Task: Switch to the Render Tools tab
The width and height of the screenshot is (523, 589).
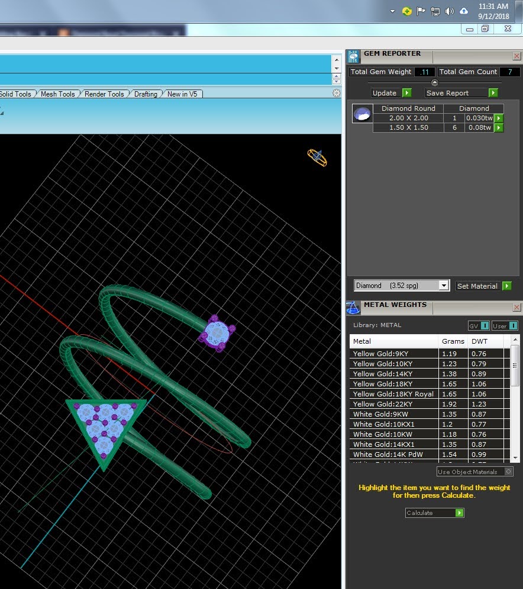Action: 104,94
